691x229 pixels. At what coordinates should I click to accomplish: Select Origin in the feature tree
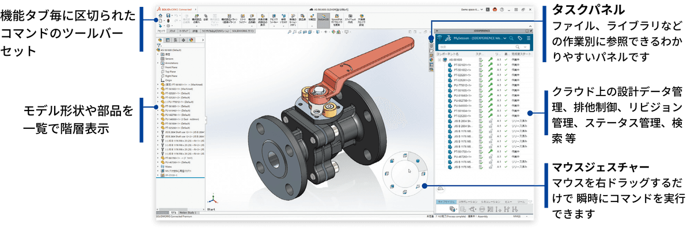(168, 79)
